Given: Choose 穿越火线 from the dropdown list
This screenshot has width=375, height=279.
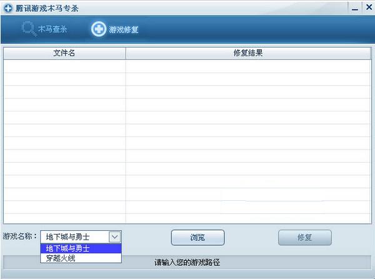Looking at the screenshot, I should pyautogui.click(x=81, y=258).
